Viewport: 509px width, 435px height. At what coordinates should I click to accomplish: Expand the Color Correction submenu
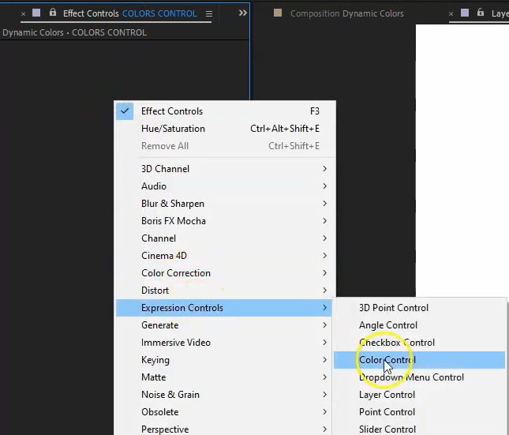175,273
